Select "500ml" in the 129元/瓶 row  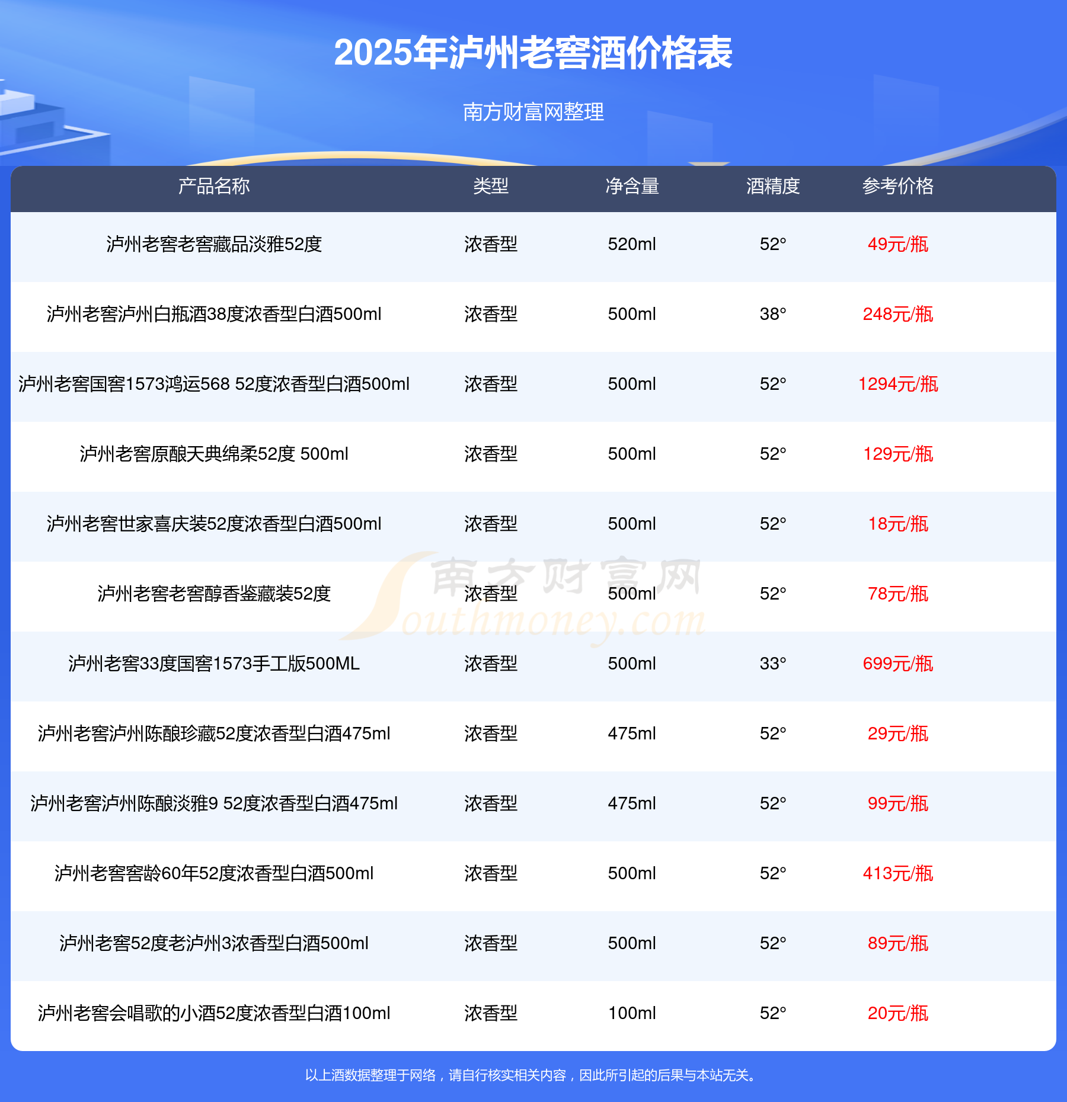pyautogui.click(x=632, y=454)
